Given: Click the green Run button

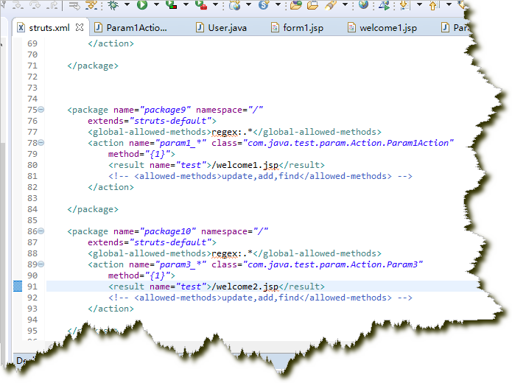Looking at the screenshot, I should pyautogui.click(x=142, y=5).
